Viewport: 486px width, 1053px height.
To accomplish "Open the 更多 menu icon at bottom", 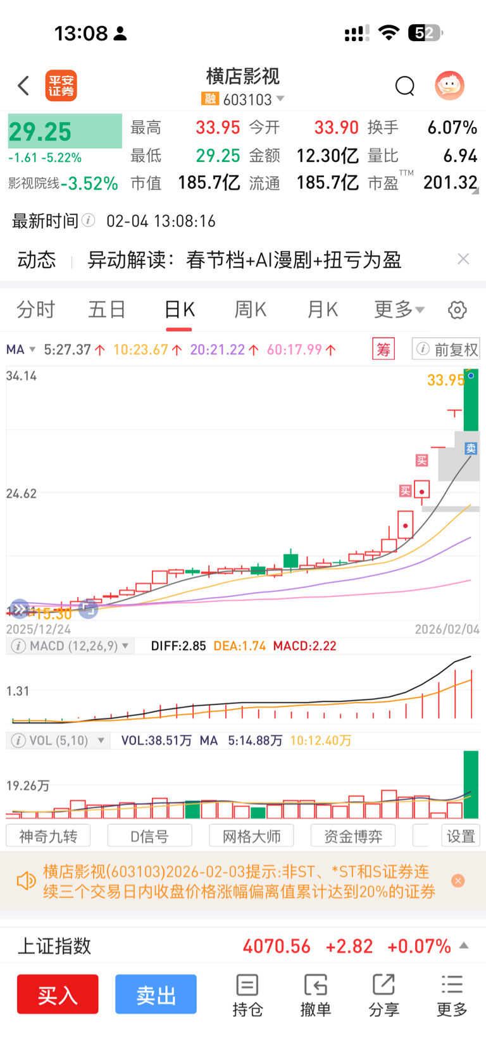I will click(452, 995).
